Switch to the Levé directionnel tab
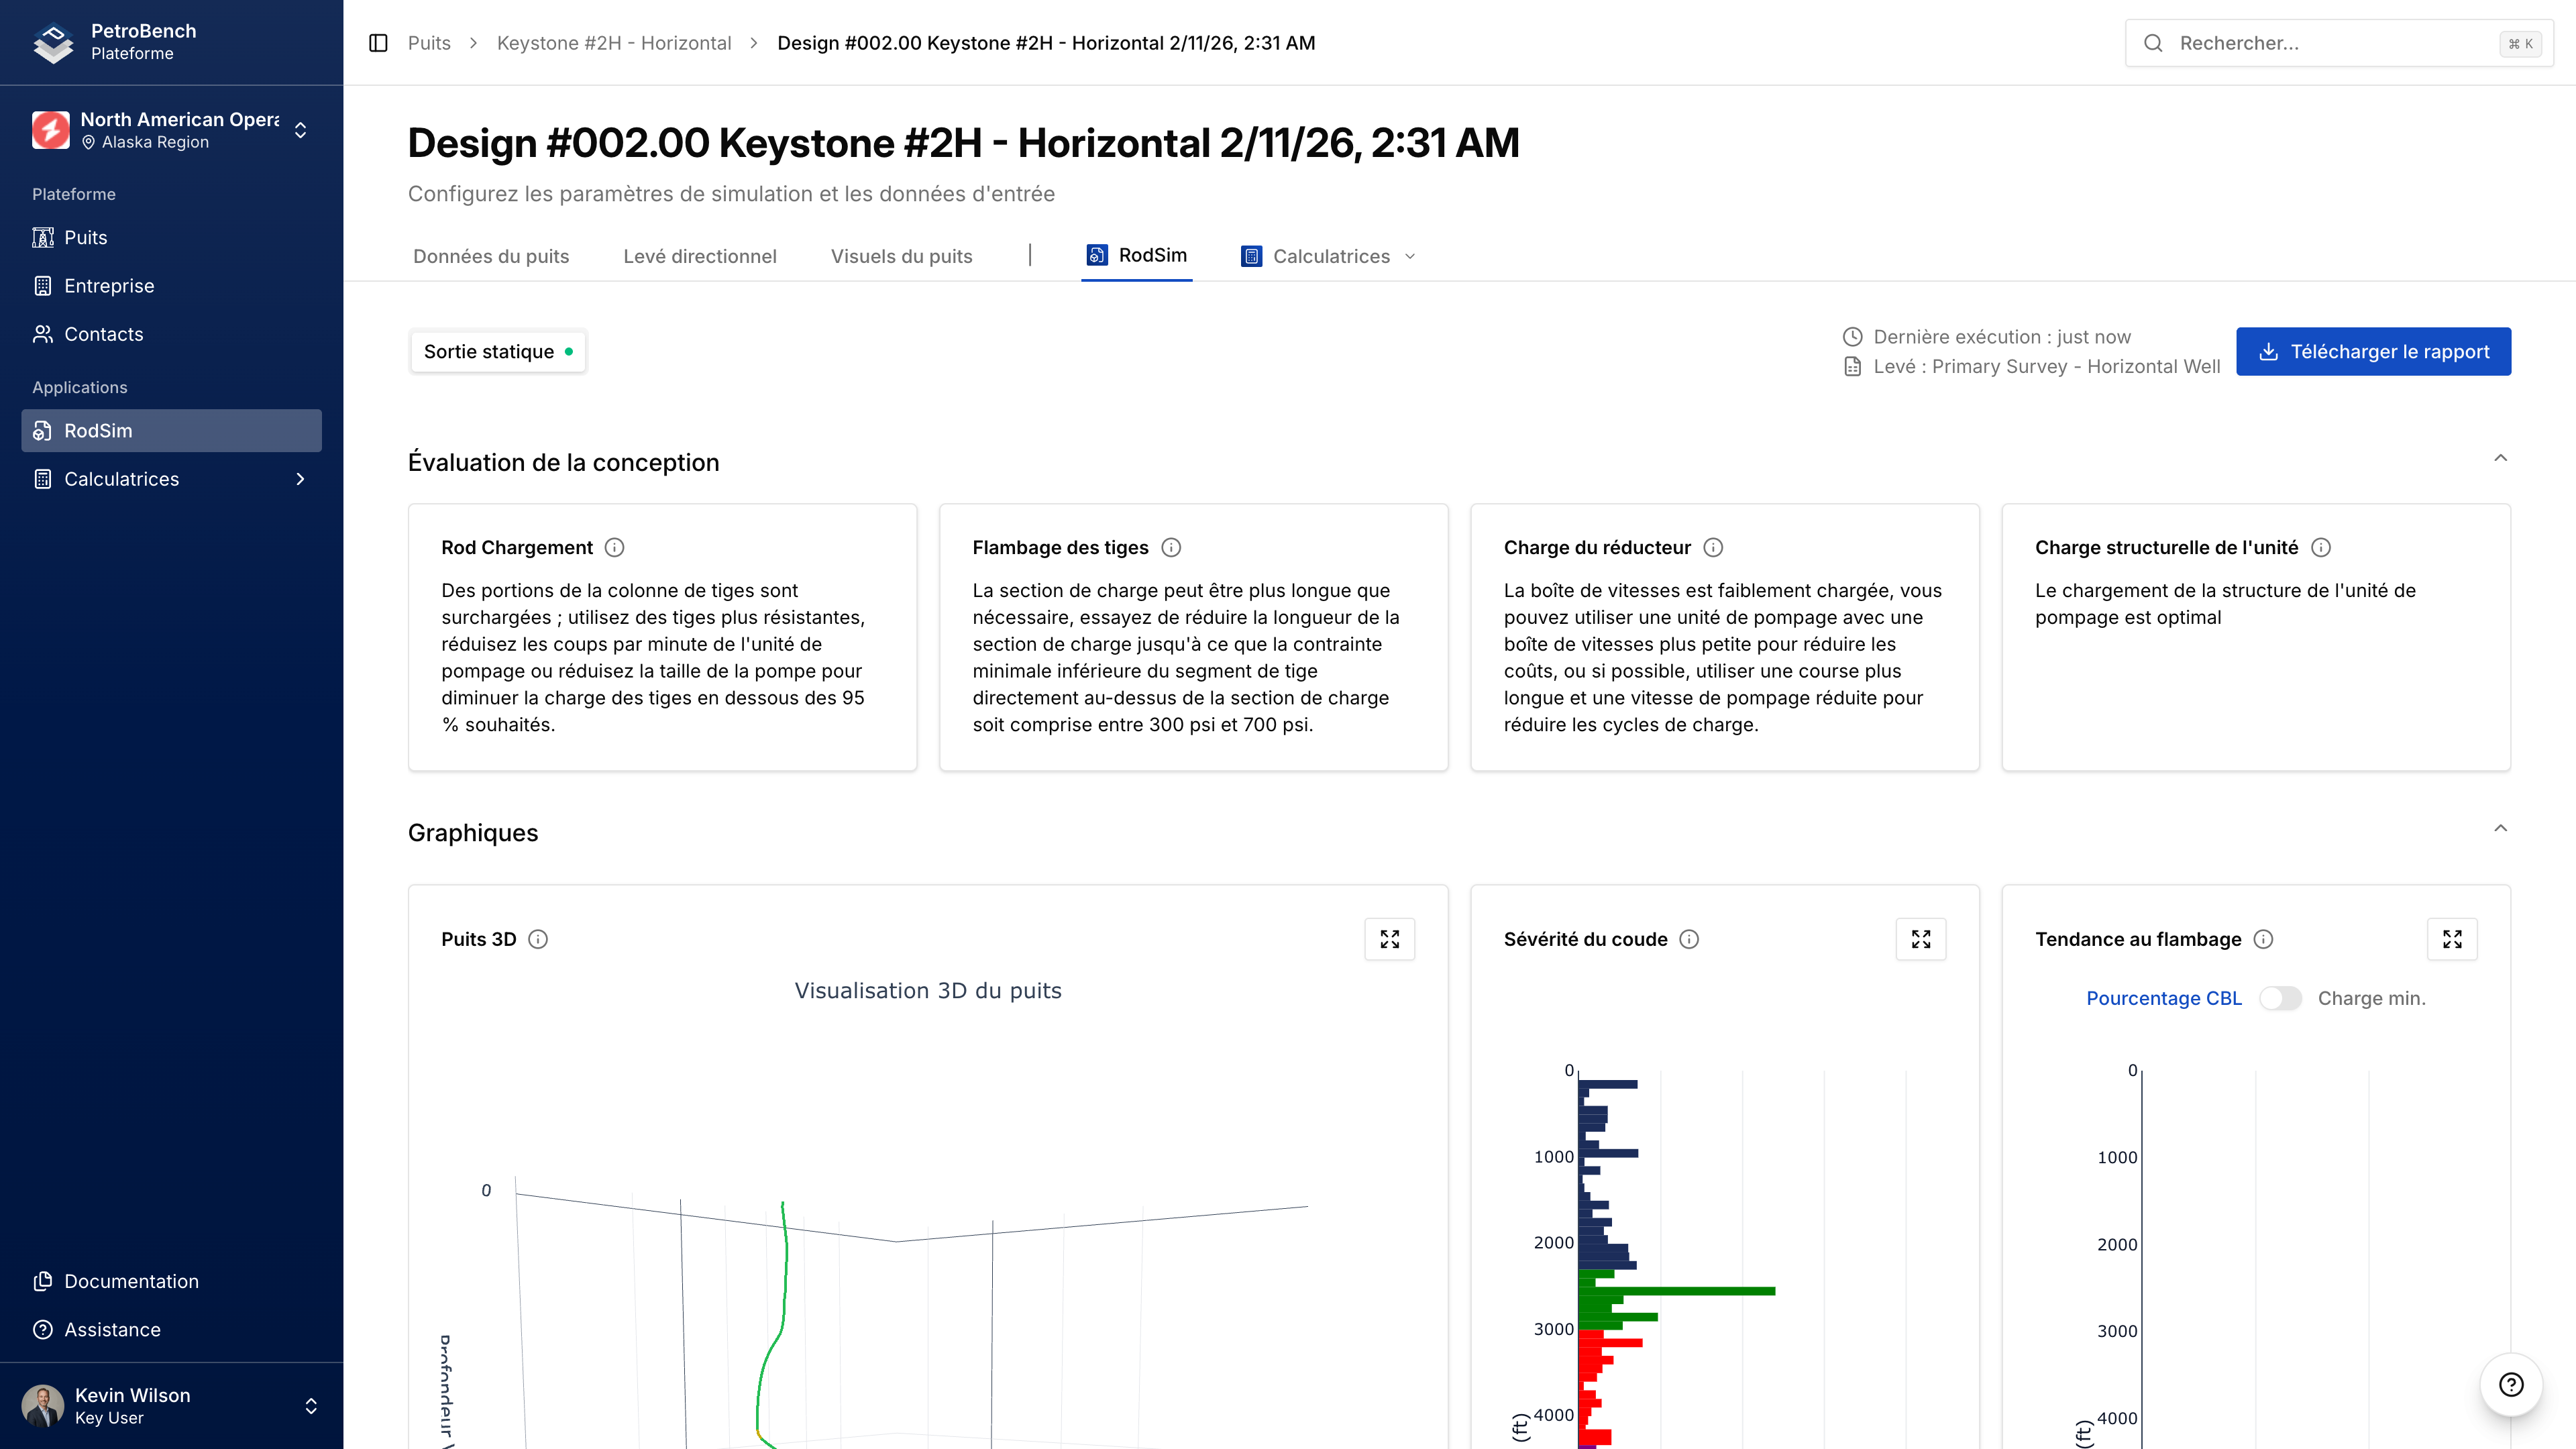Viewport: 2576px width, 1449px height. [699, 256]
